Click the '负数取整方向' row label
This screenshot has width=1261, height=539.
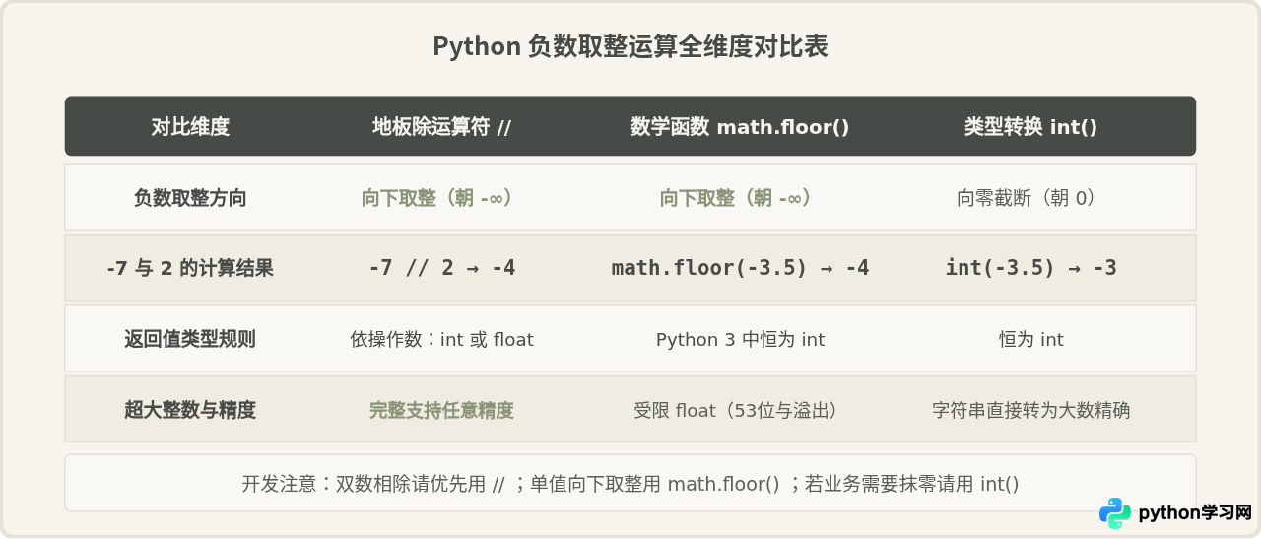(190, 198)
